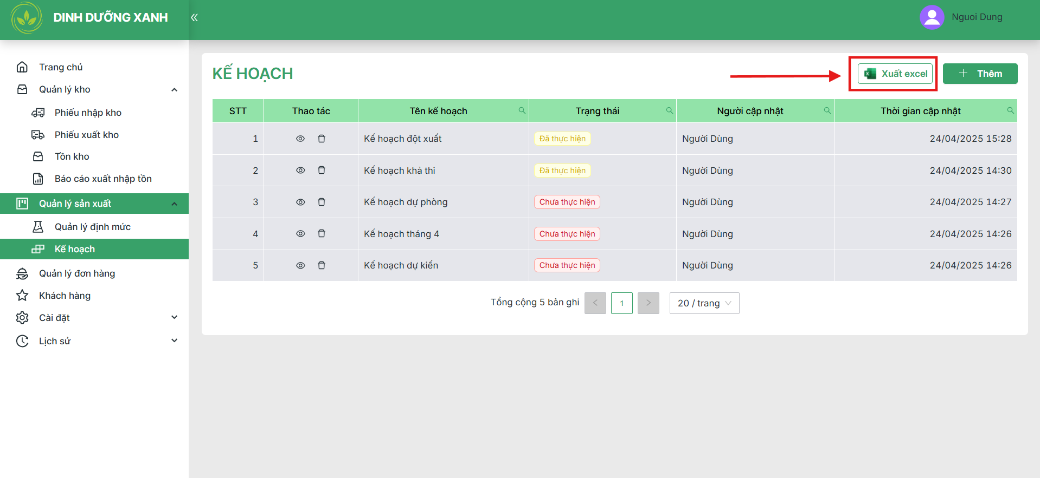Click the Đã thực hiện tag of Kế hoạch khả thi

click(562, 171)
